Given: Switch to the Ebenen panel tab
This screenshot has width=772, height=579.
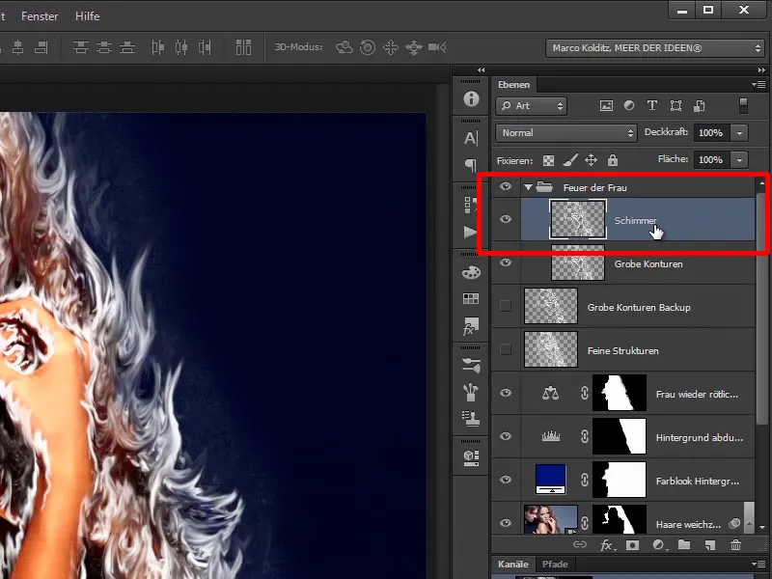Looking at the screenshot, I should pyautogui.click(x=513, y=85).
